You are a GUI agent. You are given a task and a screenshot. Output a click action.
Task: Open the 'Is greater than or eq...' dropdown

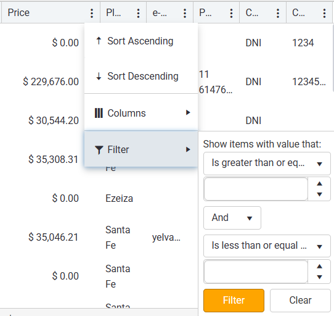point(267,164)
